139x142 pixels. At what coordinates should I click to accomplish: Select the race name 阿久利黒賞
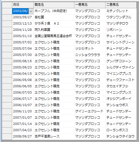pyautogui.click(x=54, y=30)
